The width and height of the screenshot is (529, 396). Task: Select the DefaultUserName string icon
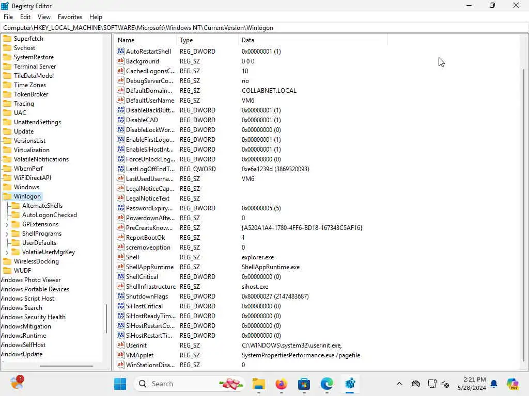point(121,100)
